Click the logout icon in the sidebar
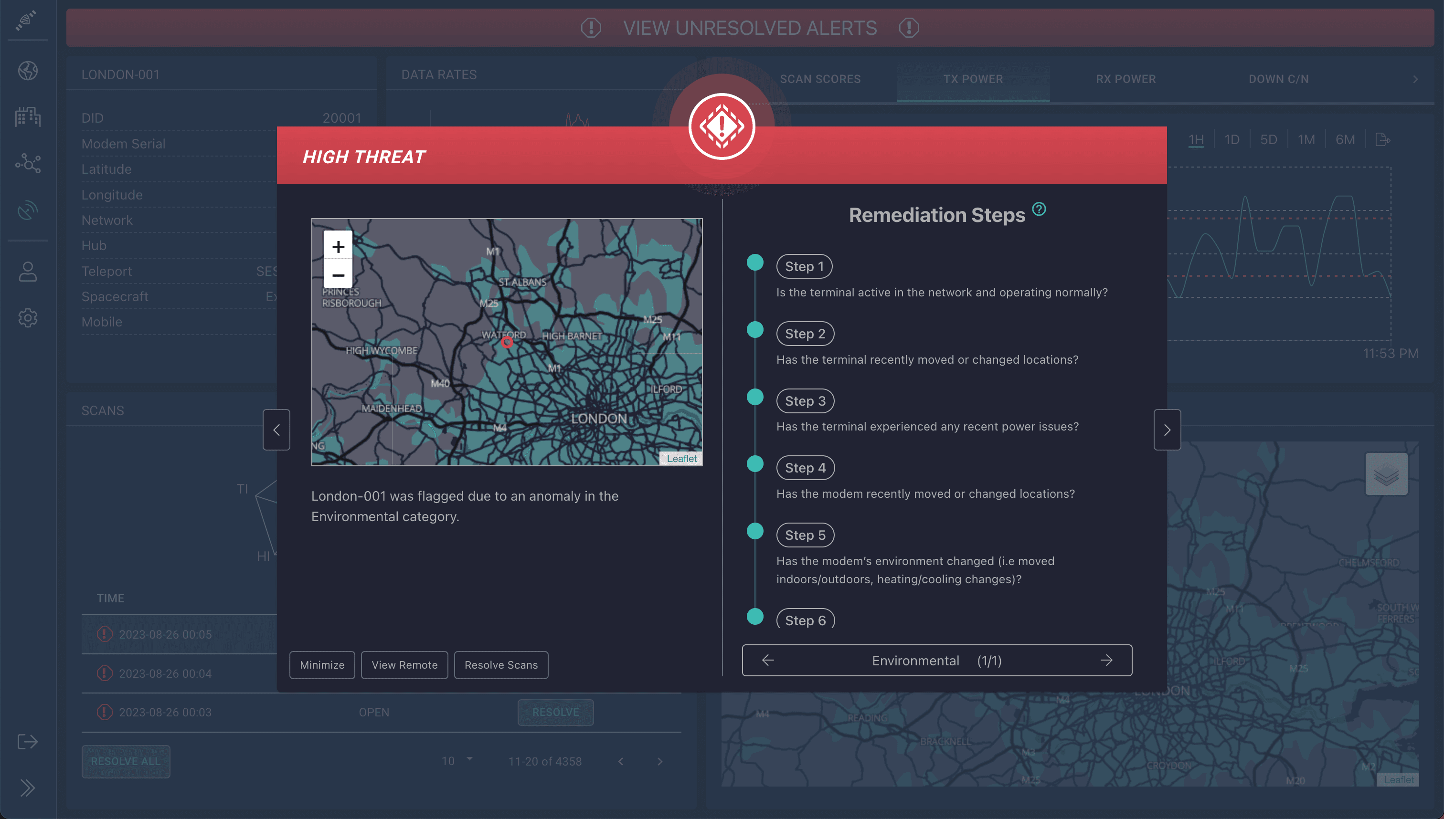The width and height of the screenshot is (1444, 819). pos(28,741)
